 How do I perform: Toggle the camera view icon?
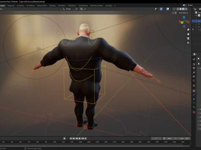point(188,38)
